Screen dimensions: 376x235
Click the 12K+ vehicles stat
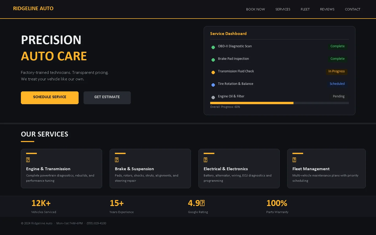[41, 203]
